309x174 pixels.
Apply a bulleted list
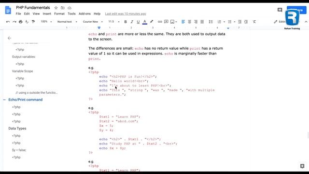coord(230,22)
